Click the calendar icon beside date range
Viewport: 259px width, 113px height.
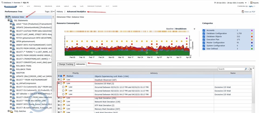(x=215, y=3)
